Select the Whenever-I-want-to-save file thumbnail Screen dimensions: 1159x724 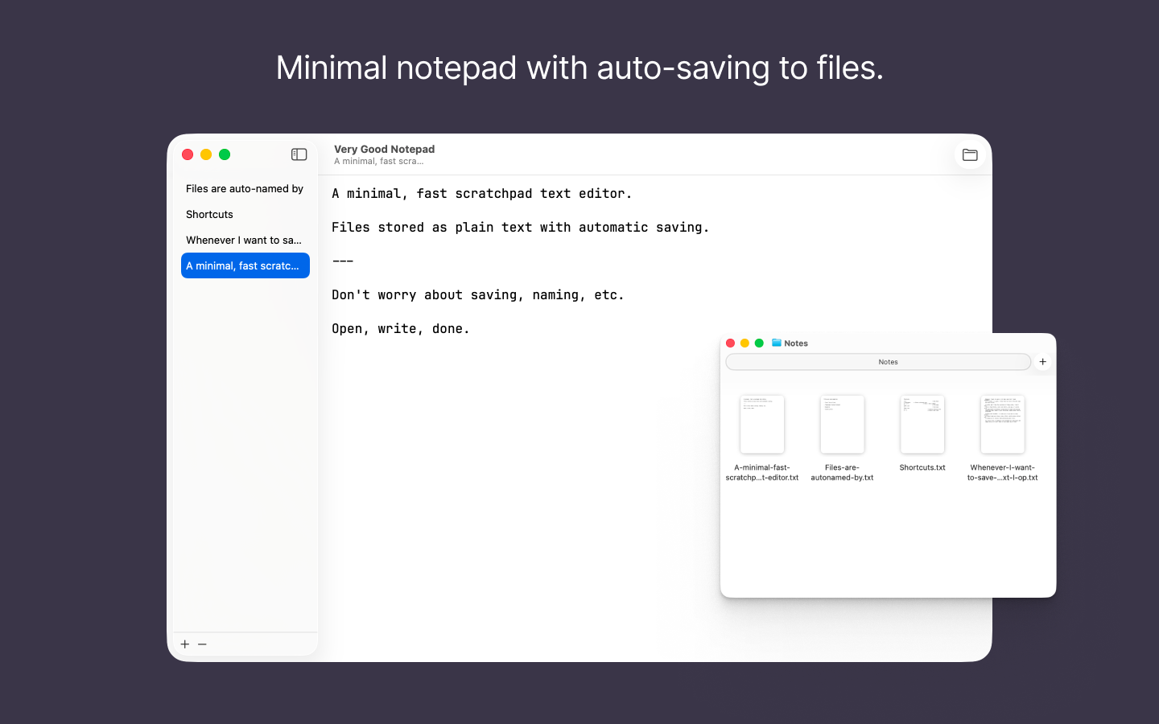pyautogui.click(x=1002, y=424)
